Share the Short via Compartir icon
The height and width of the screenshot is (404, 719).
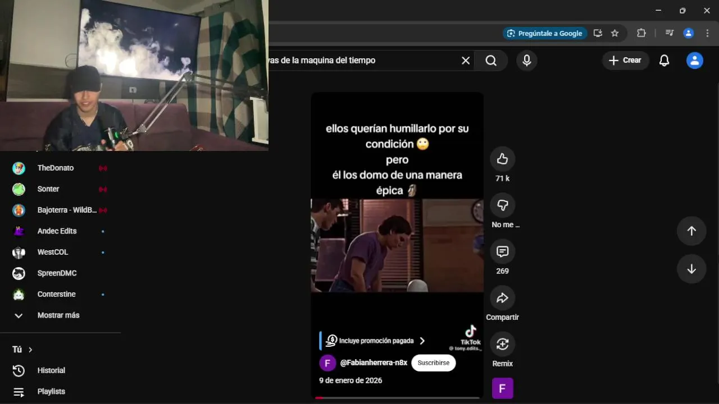click(x=502, y=298)
